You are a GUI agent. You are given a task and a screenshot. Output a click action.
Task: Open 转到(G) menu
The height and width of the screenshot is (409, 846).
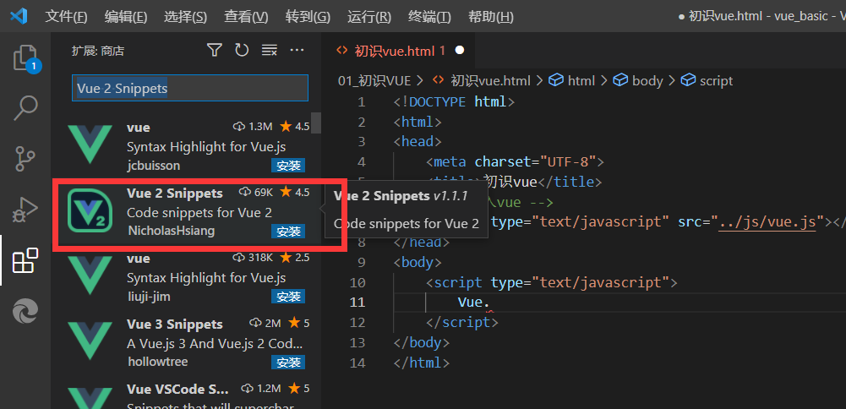pos(308,17)
